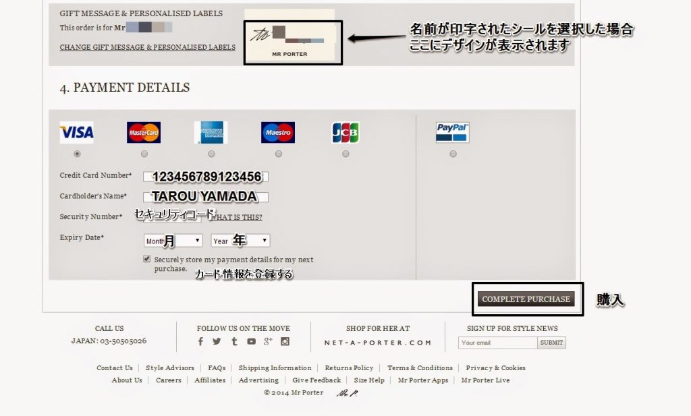Select the PayPal radio button

coord(453,154)
